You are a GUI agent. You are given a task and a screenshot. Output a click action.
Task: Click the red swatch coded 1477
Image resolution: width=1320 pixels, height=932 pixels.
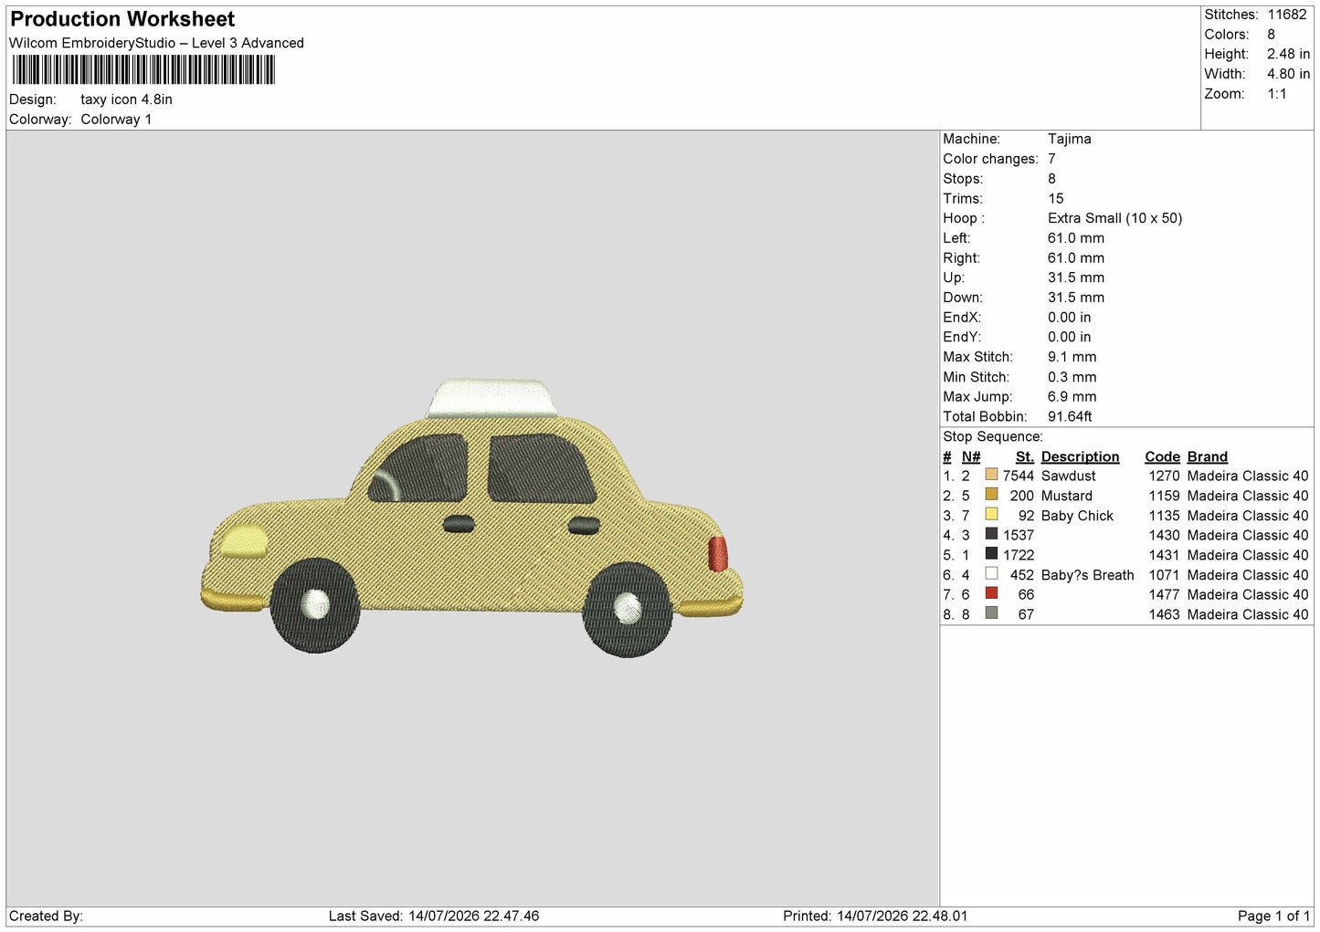[x=991, y=593]
